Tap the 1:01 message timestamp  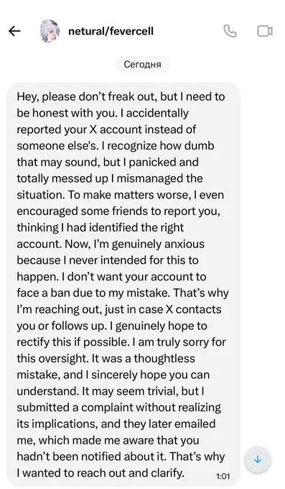tap(223, 476)
